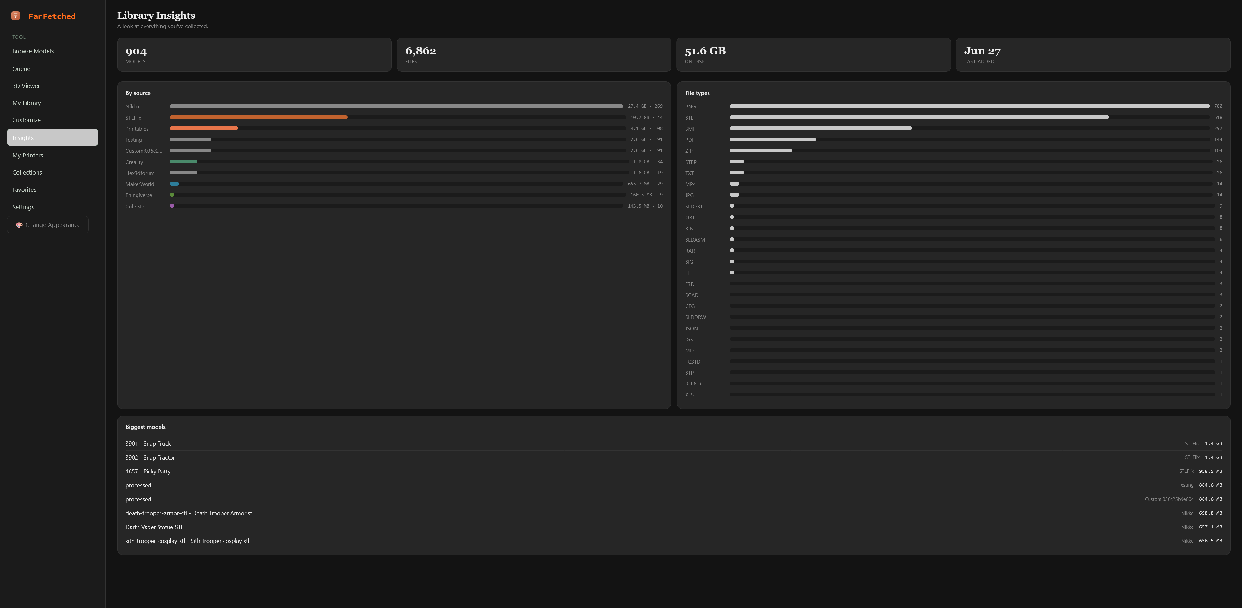Click the File types heading
Screen dimensions: 1242x608
(697, 93)
